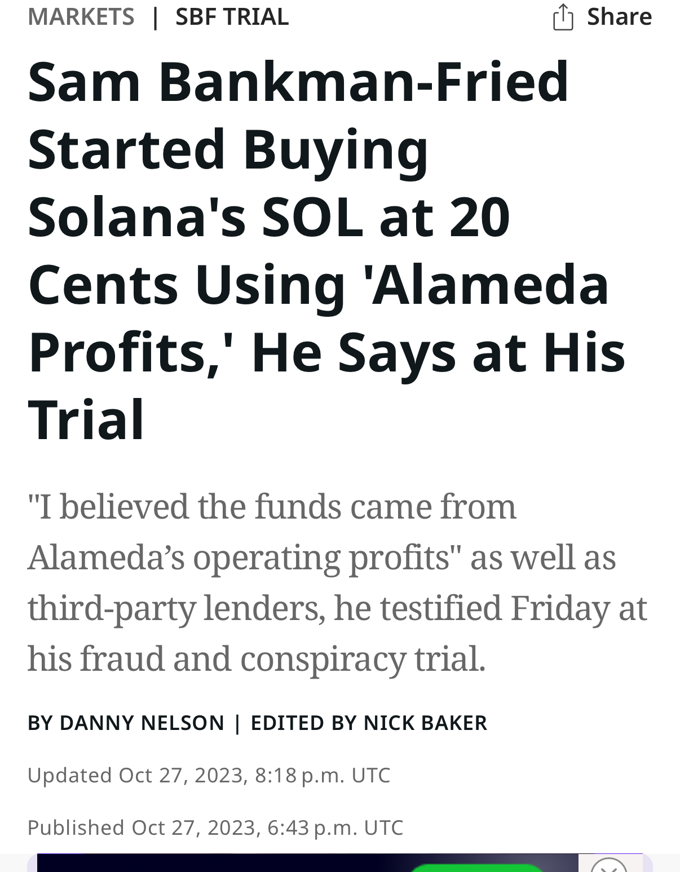Click the Published Oct 27, 2023 timestamp
Image resolution: width=680 pixels, height=872 pixels.
[215, 827]
